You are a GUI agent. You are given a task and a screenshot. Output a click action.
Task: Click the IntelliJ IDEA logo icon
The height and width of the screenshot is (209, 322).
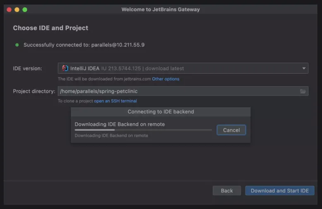point(65,68)
